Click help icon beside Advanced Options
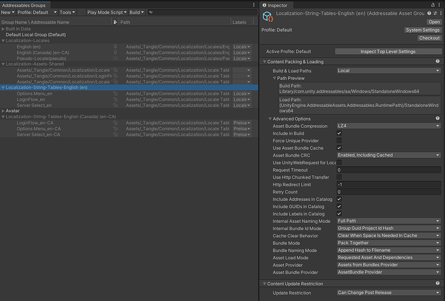This screenshot has height=301, width=445. [439, 119]
